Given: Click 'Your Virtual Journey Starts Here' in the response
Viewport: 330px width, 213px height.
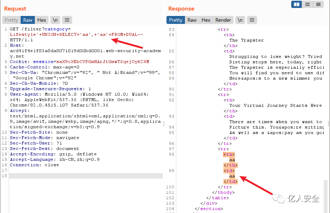Looking at the screenshot, I should (x=276, y=105).
